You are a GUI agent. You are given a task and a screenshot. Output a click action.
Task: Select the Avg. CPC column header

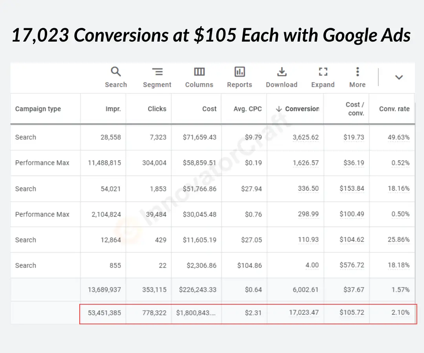tap(247, 109)
